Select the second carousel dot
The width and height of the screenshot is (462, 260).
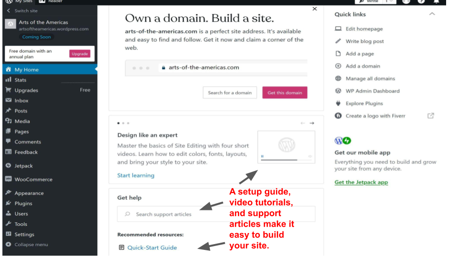[x=123, y=123]
